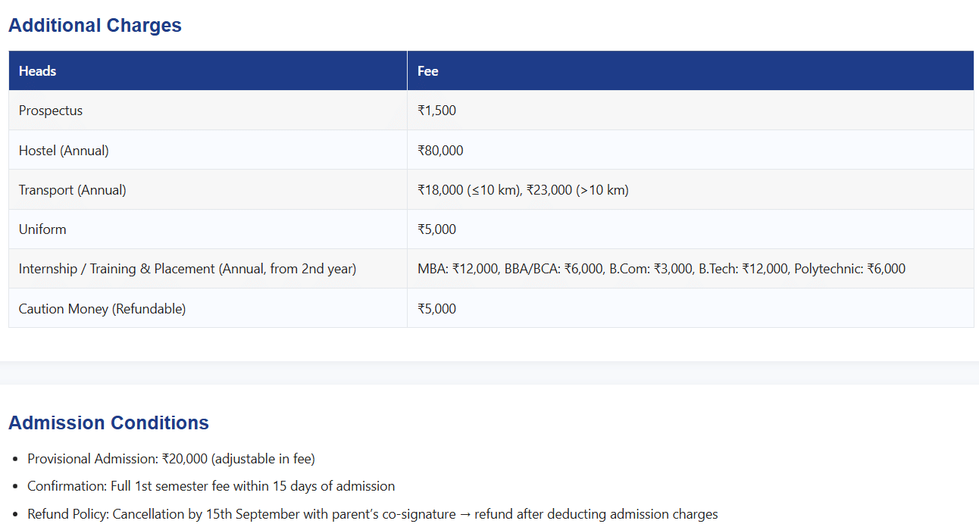979x527 pixels.
Task: Click the Prospectus row label
Action: [51, 111]
